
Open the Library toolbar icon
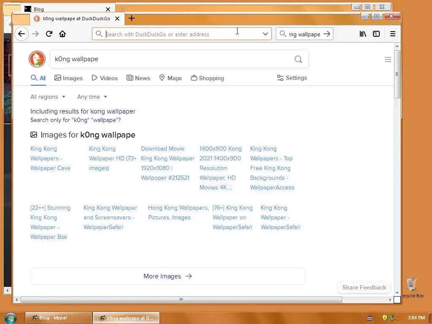[363, 34]
